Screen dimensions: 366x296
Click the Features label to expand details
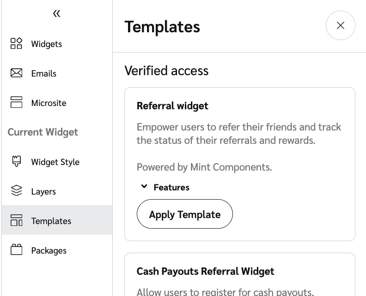pyautogui.click(x=171, y=188)
